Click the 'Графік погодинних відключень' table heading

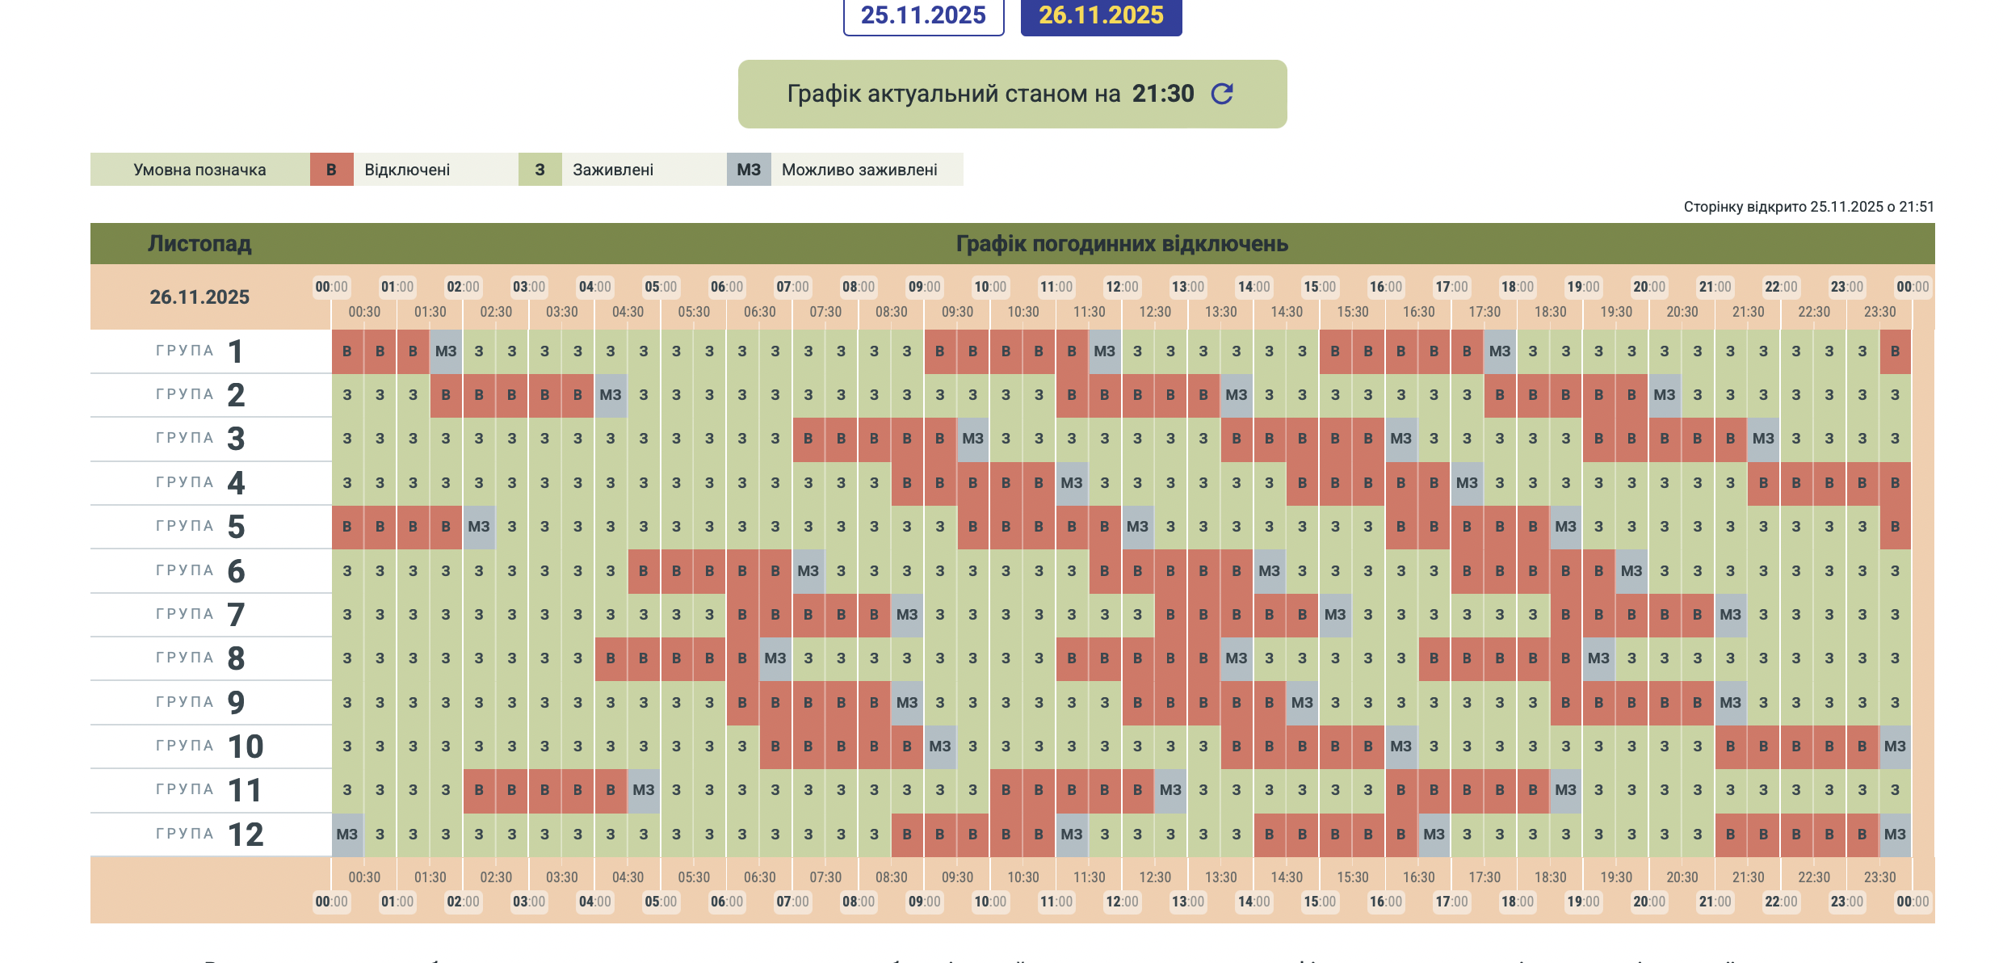tap(1122, 244)
